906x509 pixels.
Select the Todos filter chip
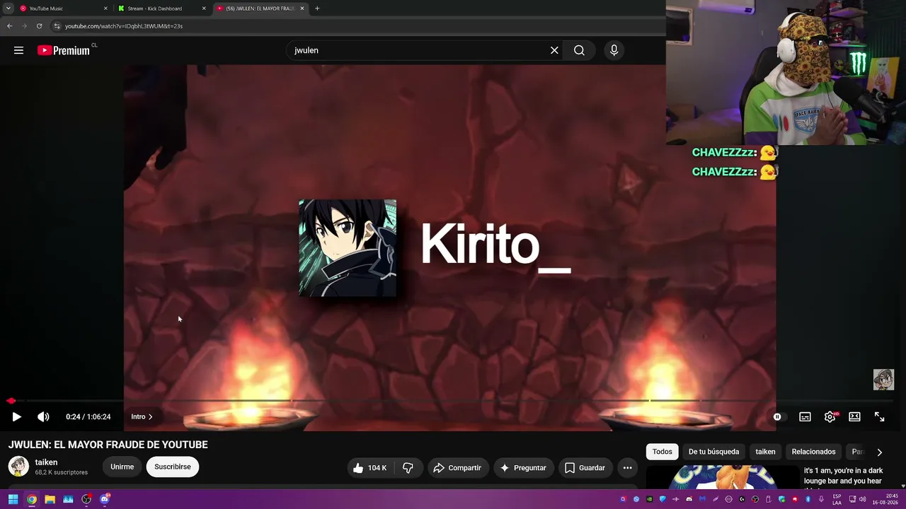pyautogui.click(x=663, y=452)
